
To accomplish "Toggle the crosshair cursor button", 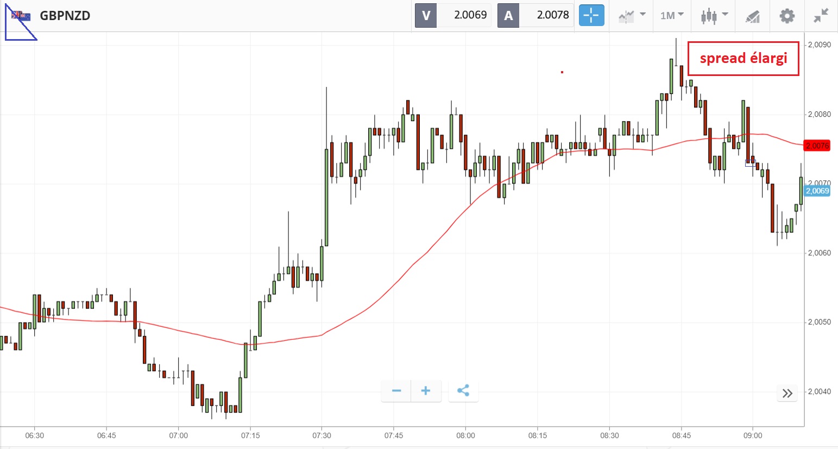I will pyautogui.click(x=591, y=16).
